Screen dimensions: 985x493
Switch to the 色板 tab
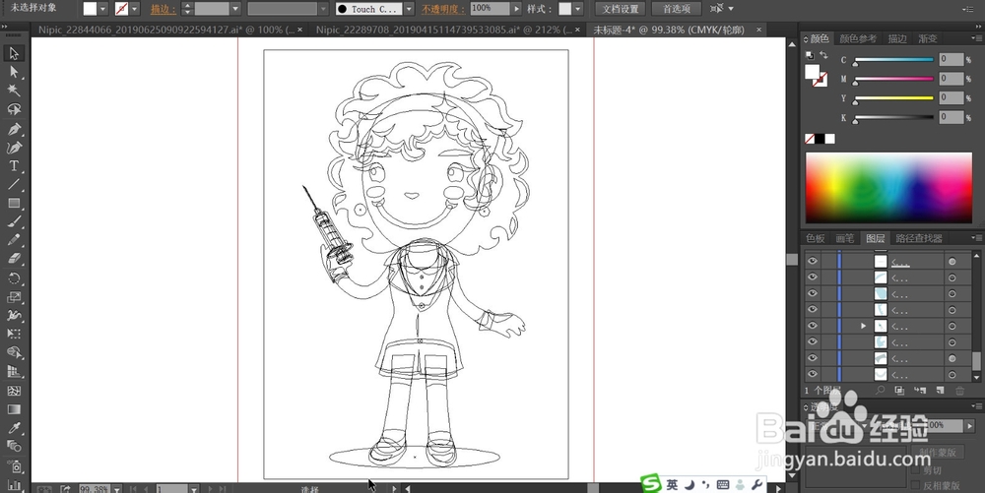pos(816,238)
